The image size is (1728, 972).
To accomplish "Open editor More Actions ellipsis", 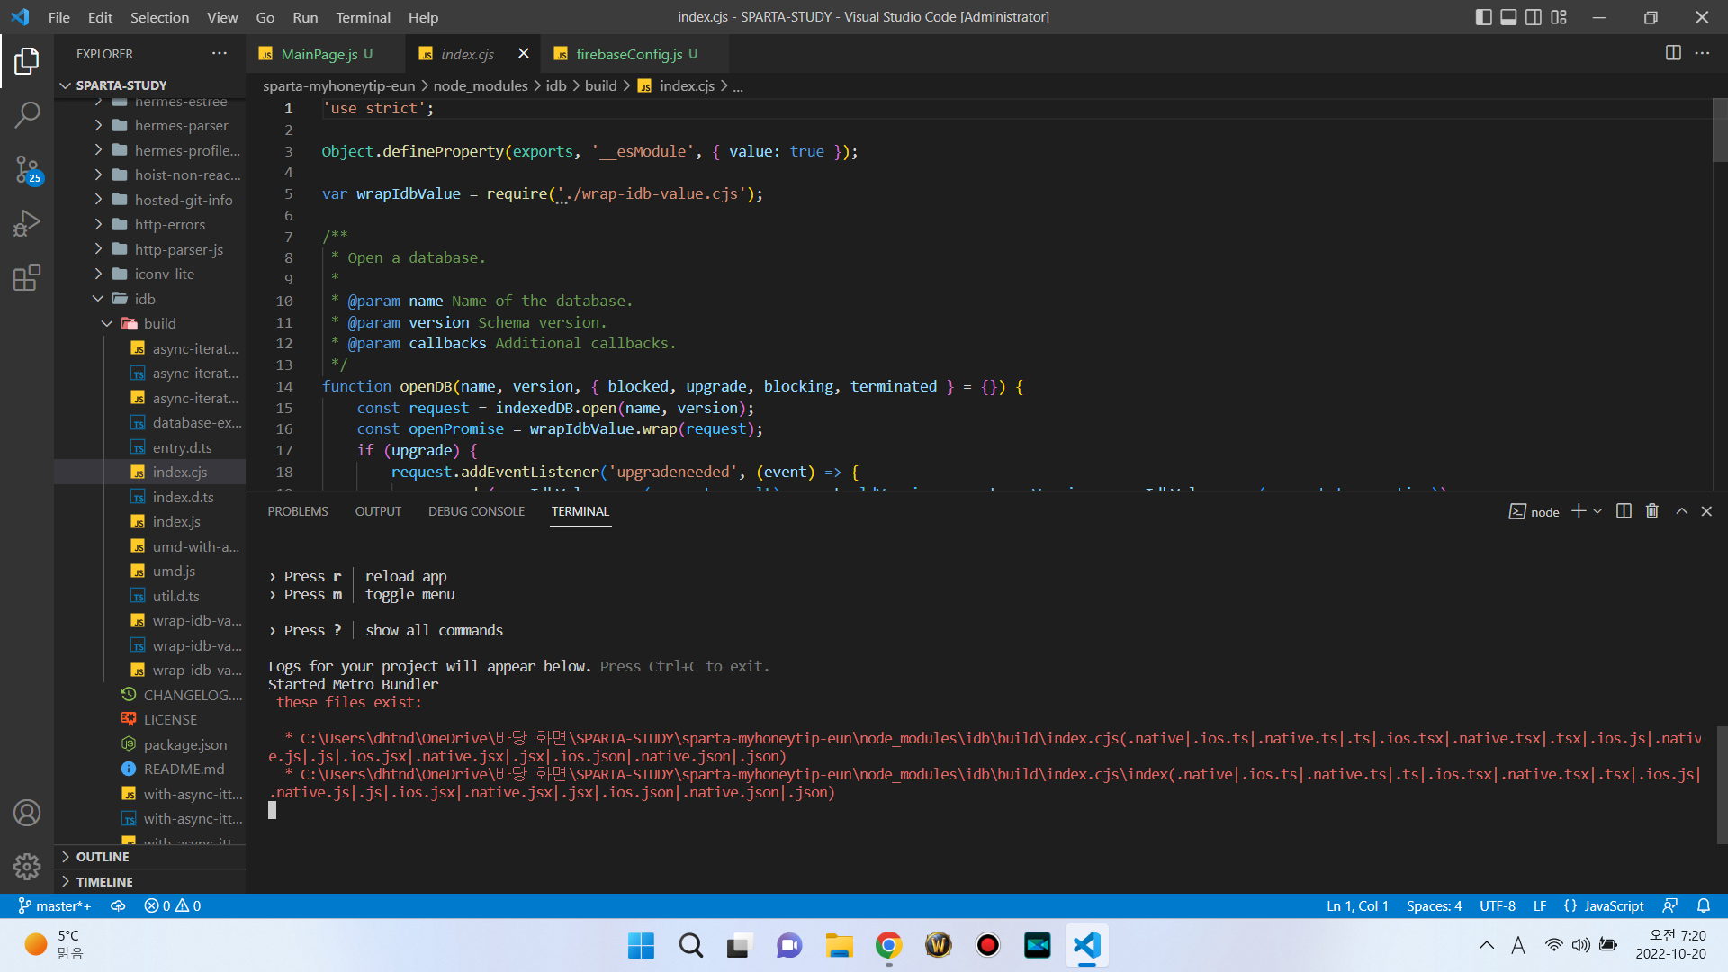I will click(x=1702, y=53).
